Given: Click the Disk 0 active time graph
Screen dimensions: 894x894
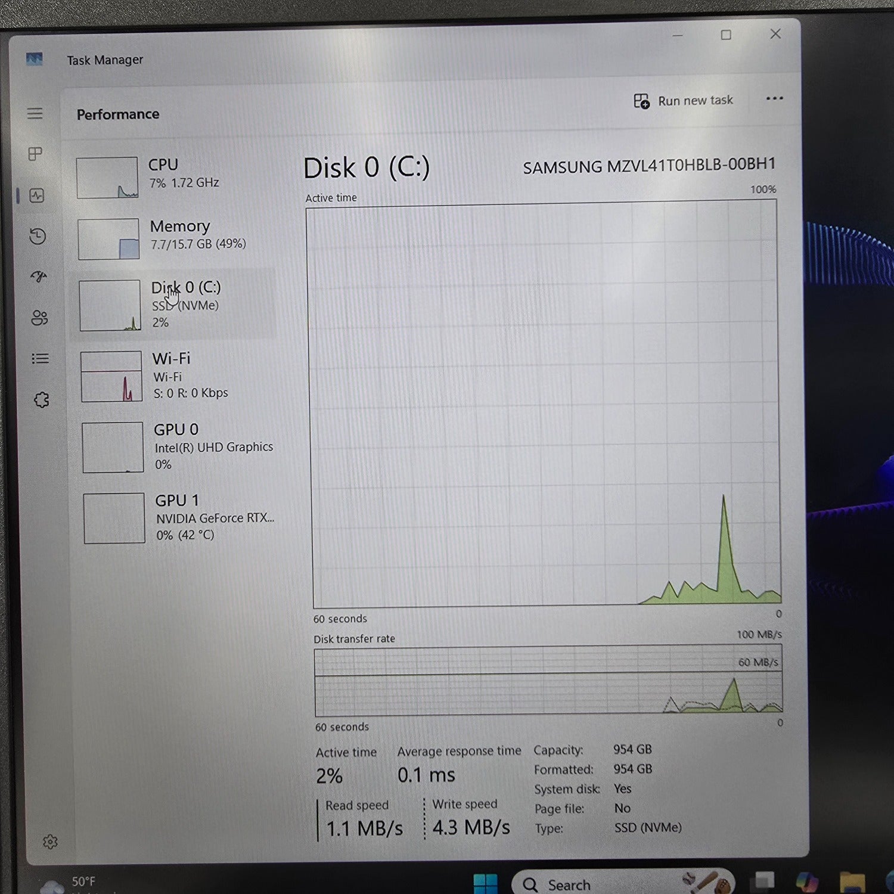Looking at the screenshot, I should click(544, 404).
